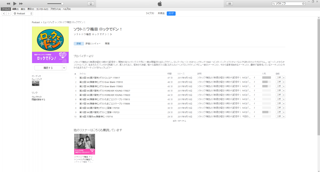Screen dimensions: 320x172
Task: Expand the get dropdown for episode 第17回
Action: tap(284, 104)
